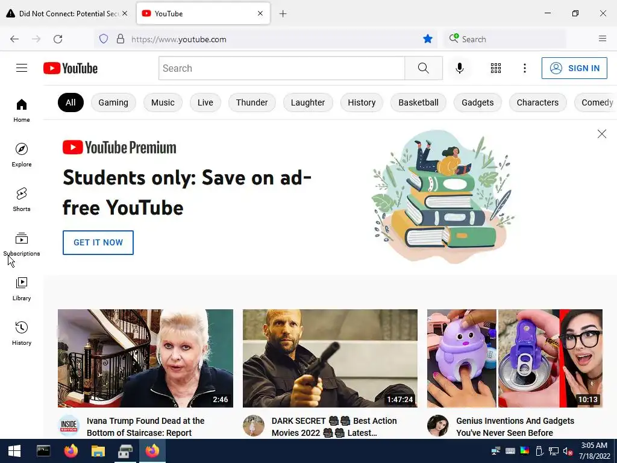Open Firefox application menu
This screenshot has height=463, width=617.
coord(603,39)
